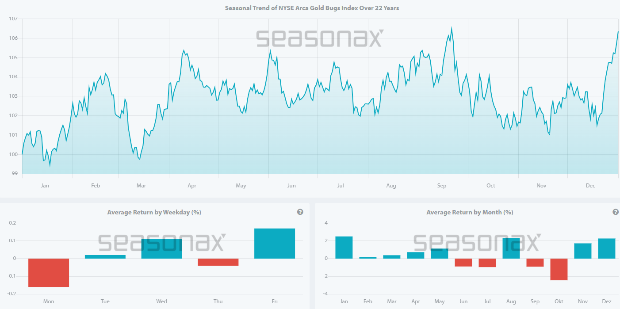The height and width of the screenshot is (309, 620).
Task: Click the chart title about NYSE Arca Gold Bugs
Action: (x=312, y=8)
